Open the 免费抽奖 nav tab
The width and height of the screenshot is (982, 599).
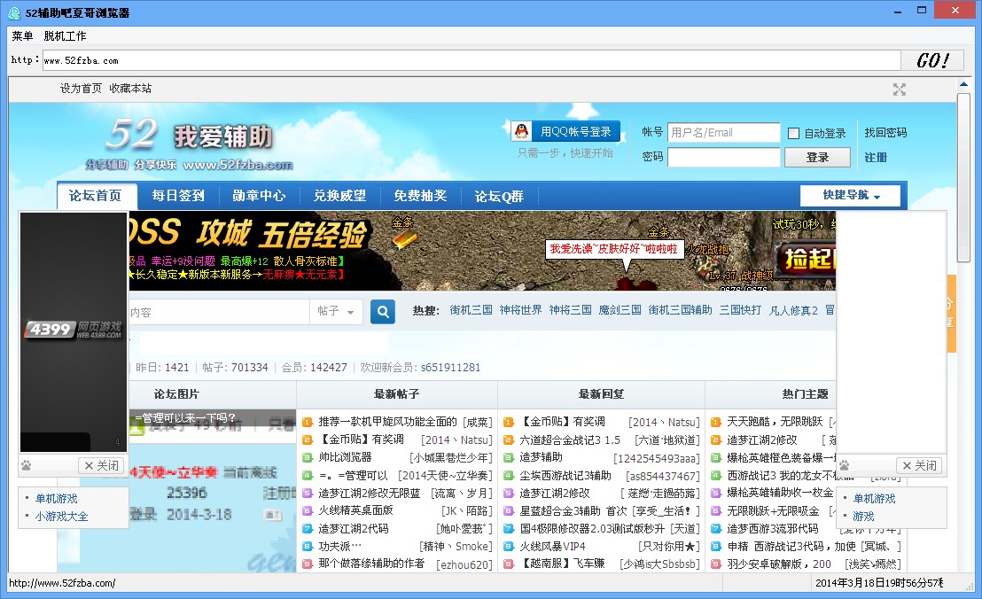click(x=420, y=196)
